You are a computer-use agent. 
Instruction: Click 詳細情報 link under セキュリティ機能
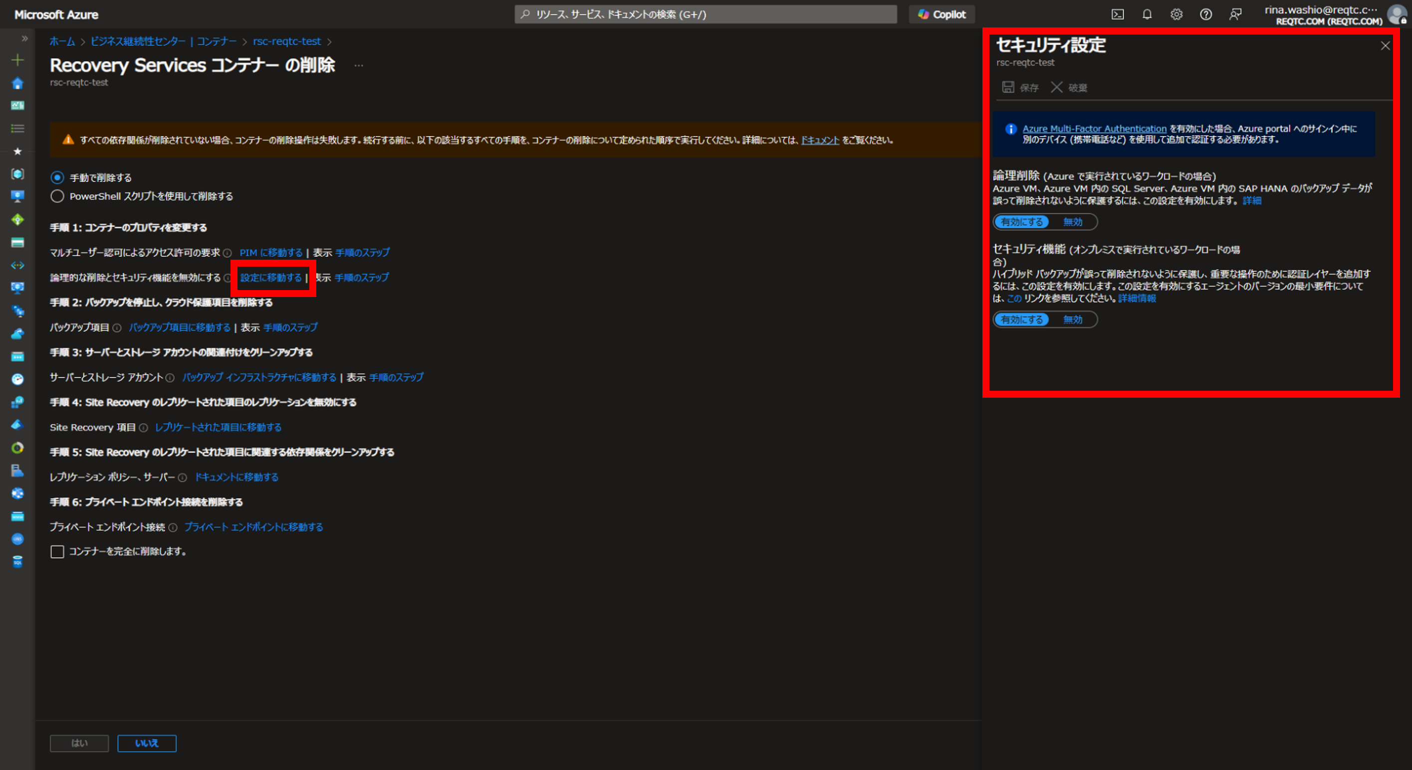click(1138, 299)
